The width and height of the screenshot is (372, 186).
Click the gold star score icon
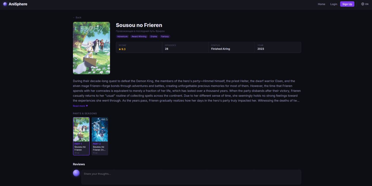[x=120, y=49]
